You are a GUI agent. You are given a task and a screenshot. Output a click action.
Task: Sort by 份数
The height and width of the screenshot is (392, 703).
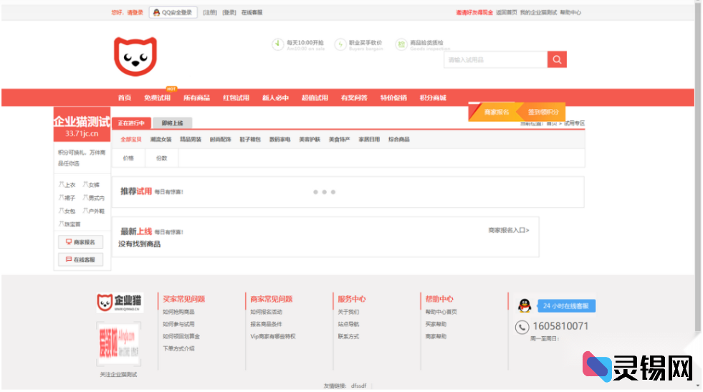click(162, 158)
